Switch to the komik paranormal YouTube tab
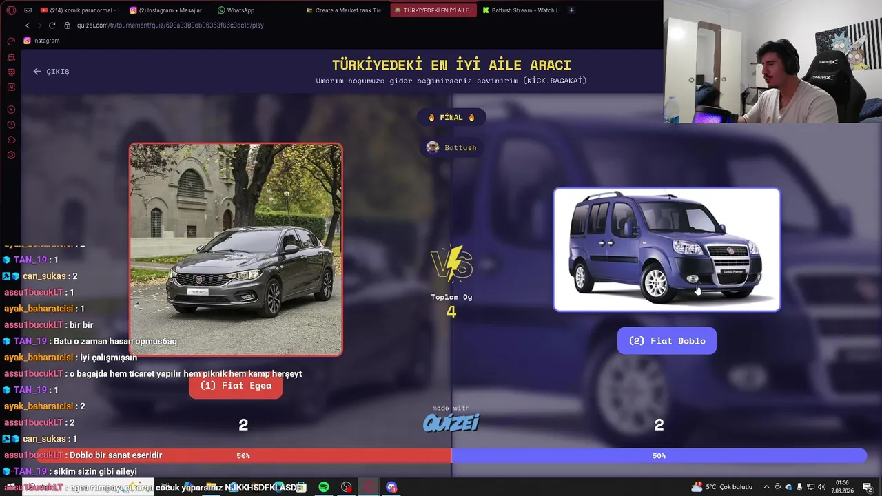882x496 pixels. (78, 10)
